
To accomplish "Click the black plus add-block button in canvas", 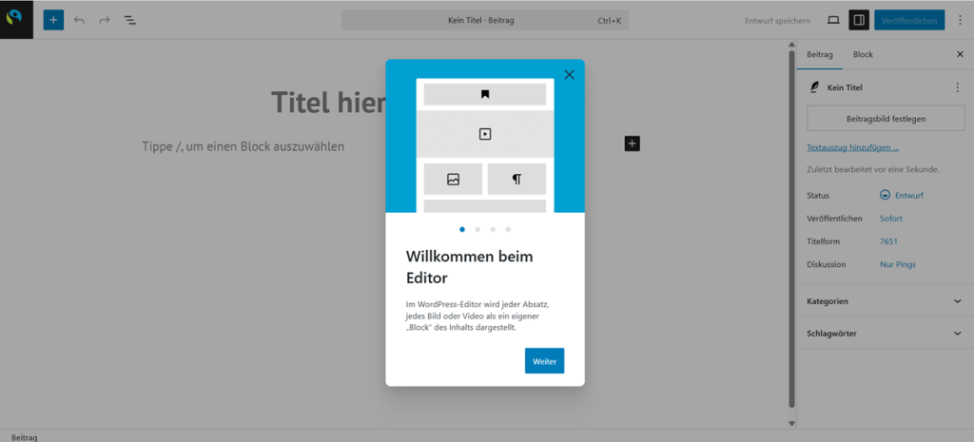I will [632, 144].
